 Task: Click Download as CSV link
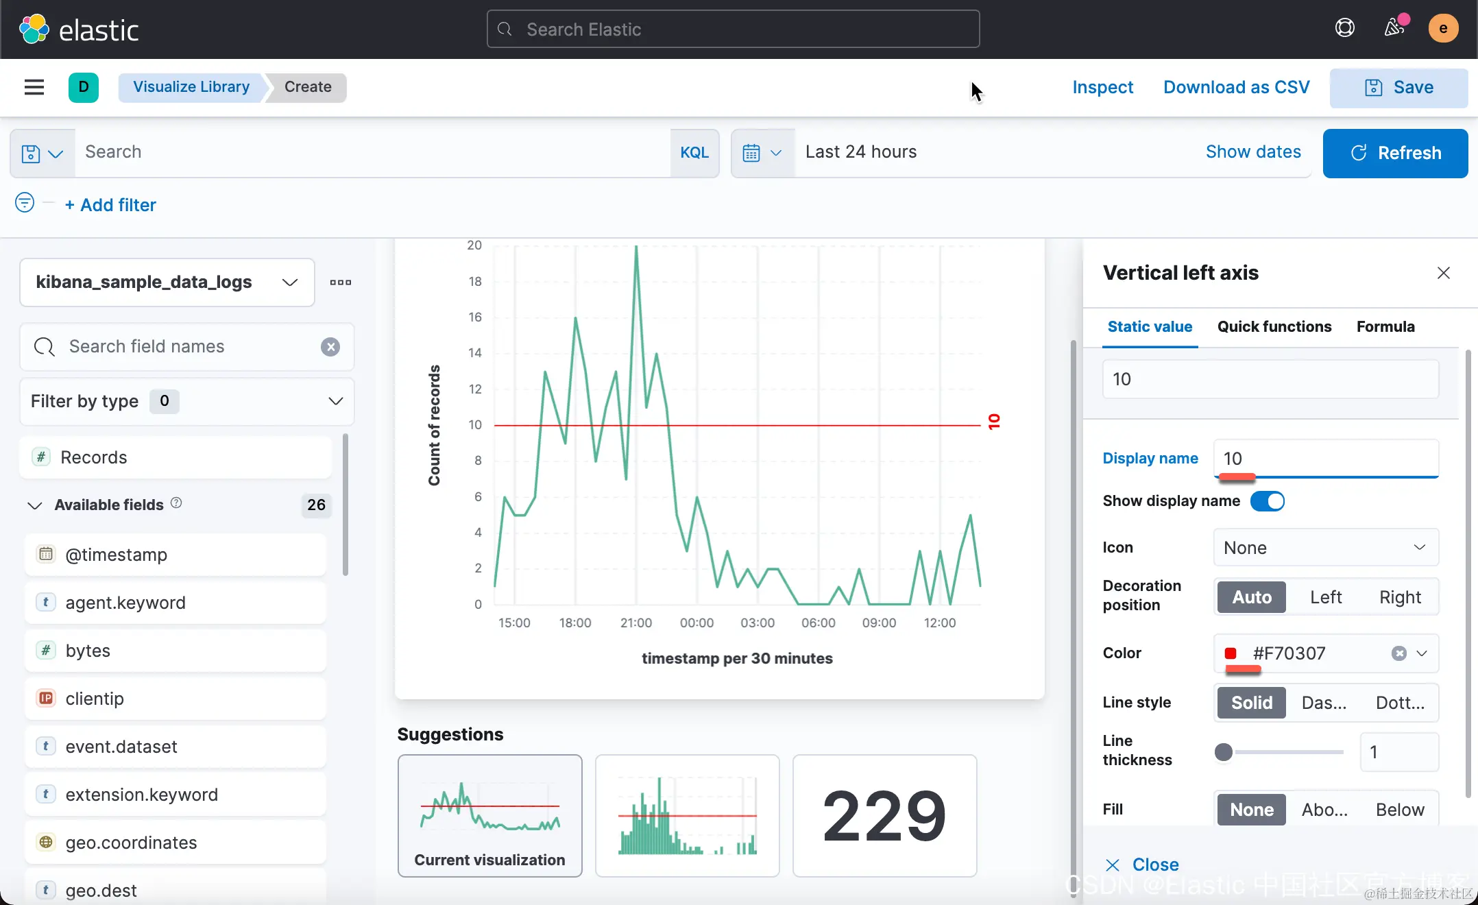click(x=1236, y=87)
